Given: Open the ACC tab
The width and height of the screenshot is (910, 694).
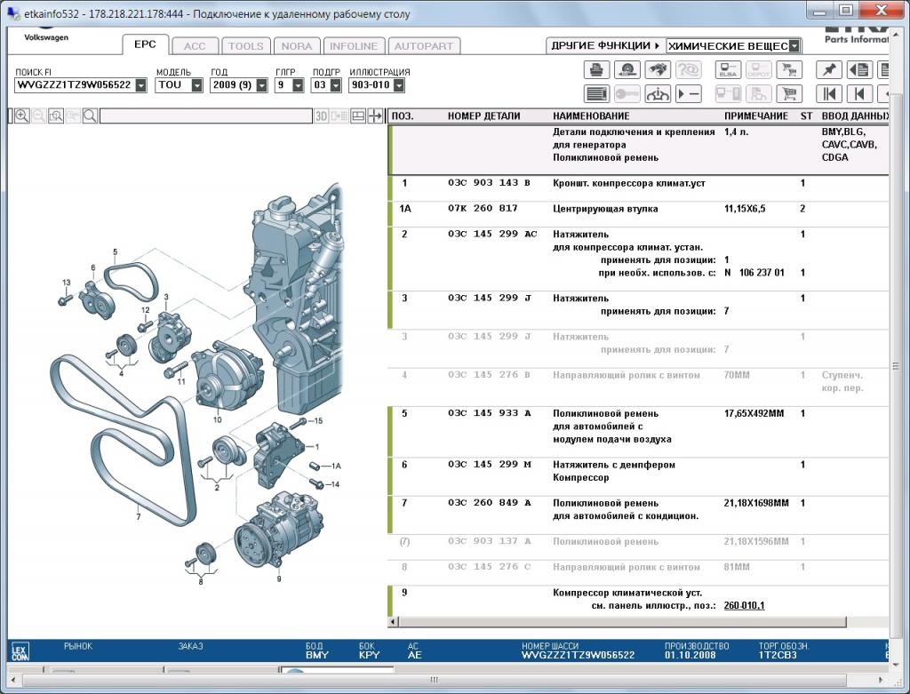Looking at the screenshot, I should 195,46.
